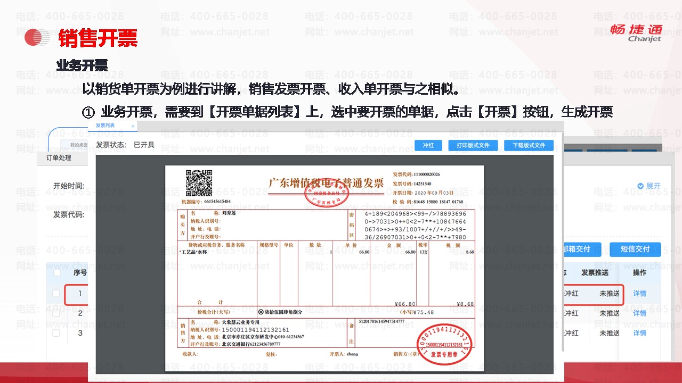Click the 冲红 button above the invoice
The width and height of the screenshot is (682, 383).
click(x=428, y=145)
